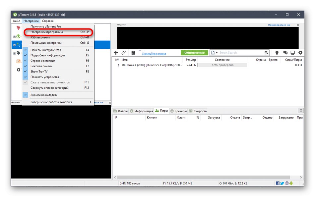
Task: Select RSS-загрузчик menu item
Action: pos(58,37)
